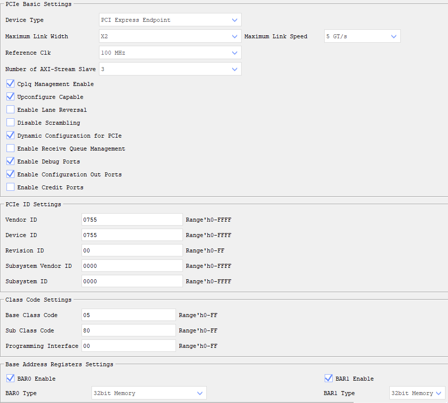Click the "Class Code Settings" group title
Viewport: 448px width, 403px height.
pyautogui.click(x=38, y=300)
